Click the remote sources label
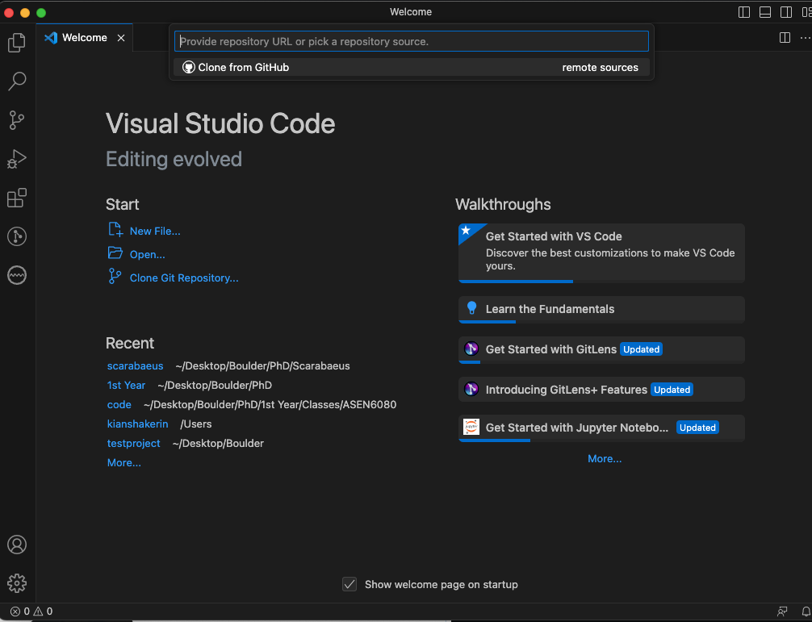 pos(601,67)
